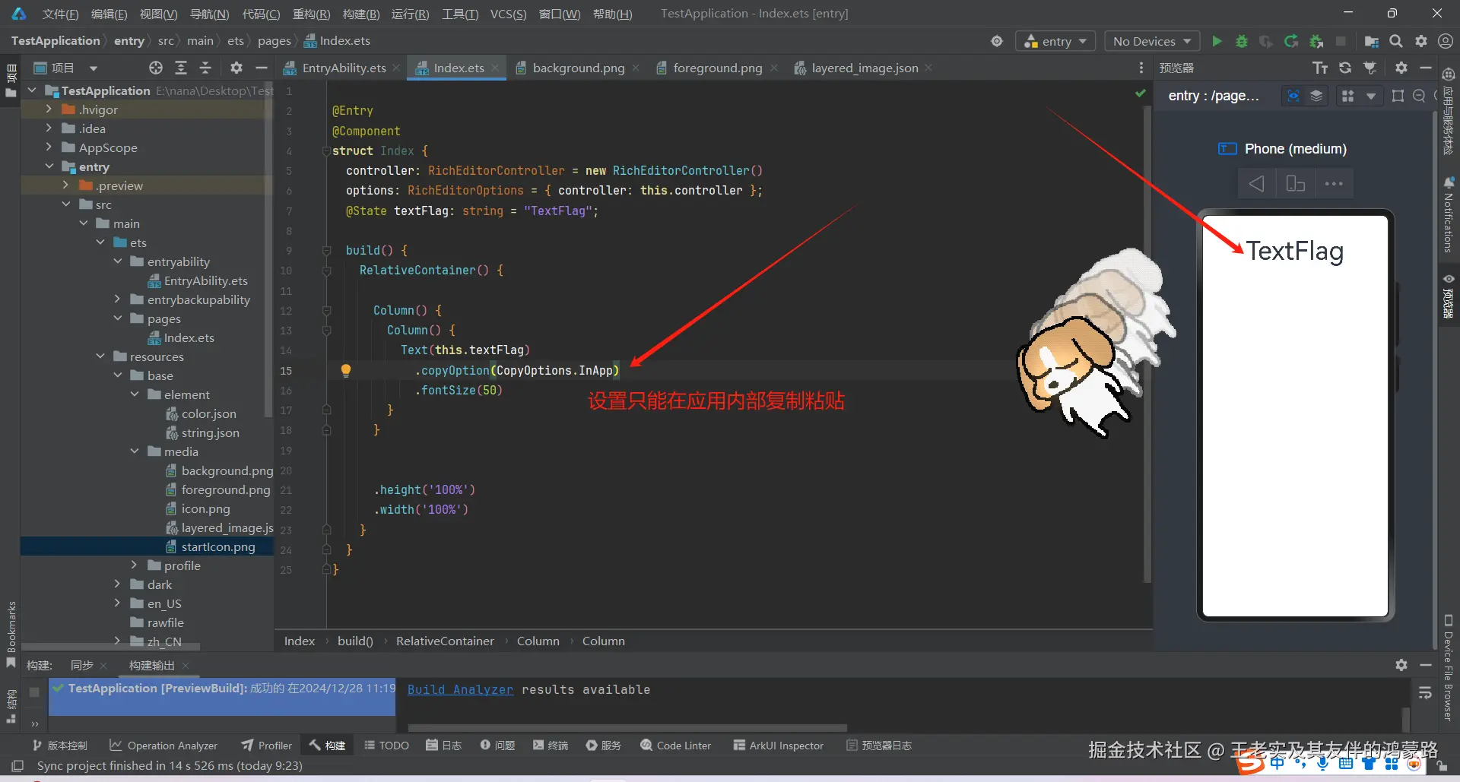Toggle soft-wrap in build output

point(1425,693)
